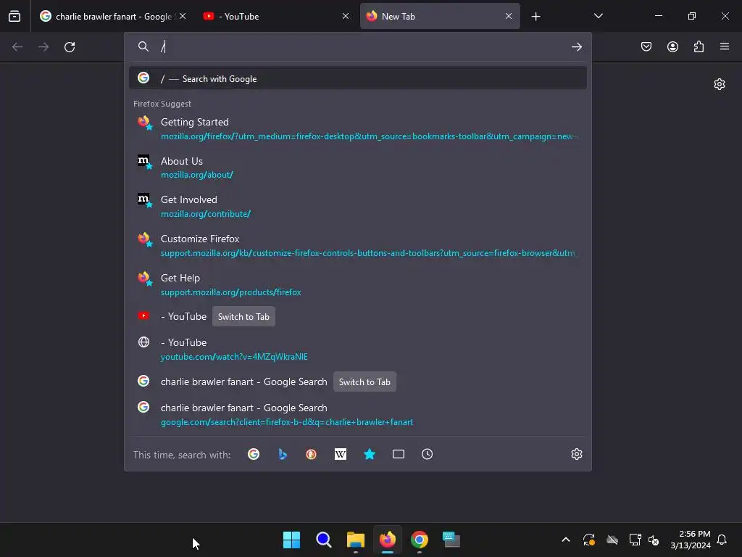
Task: Search this time with DuckDuckGo icon
Action: pos(312,454)
